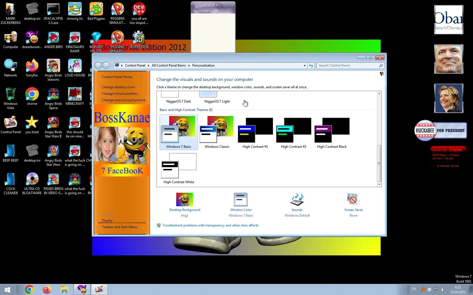
Task: Click the Control Panel breadcrumb
Action: tap(135, 65)
